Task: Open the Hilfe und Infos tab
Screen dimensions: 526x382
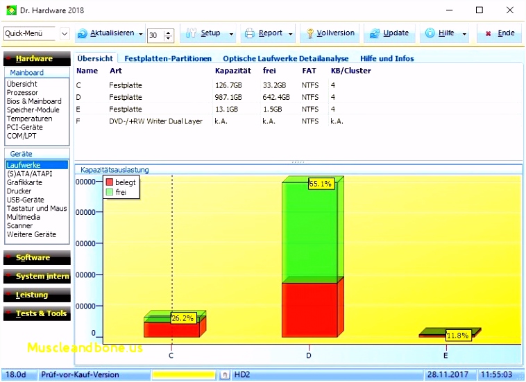Action: point(387,59)
